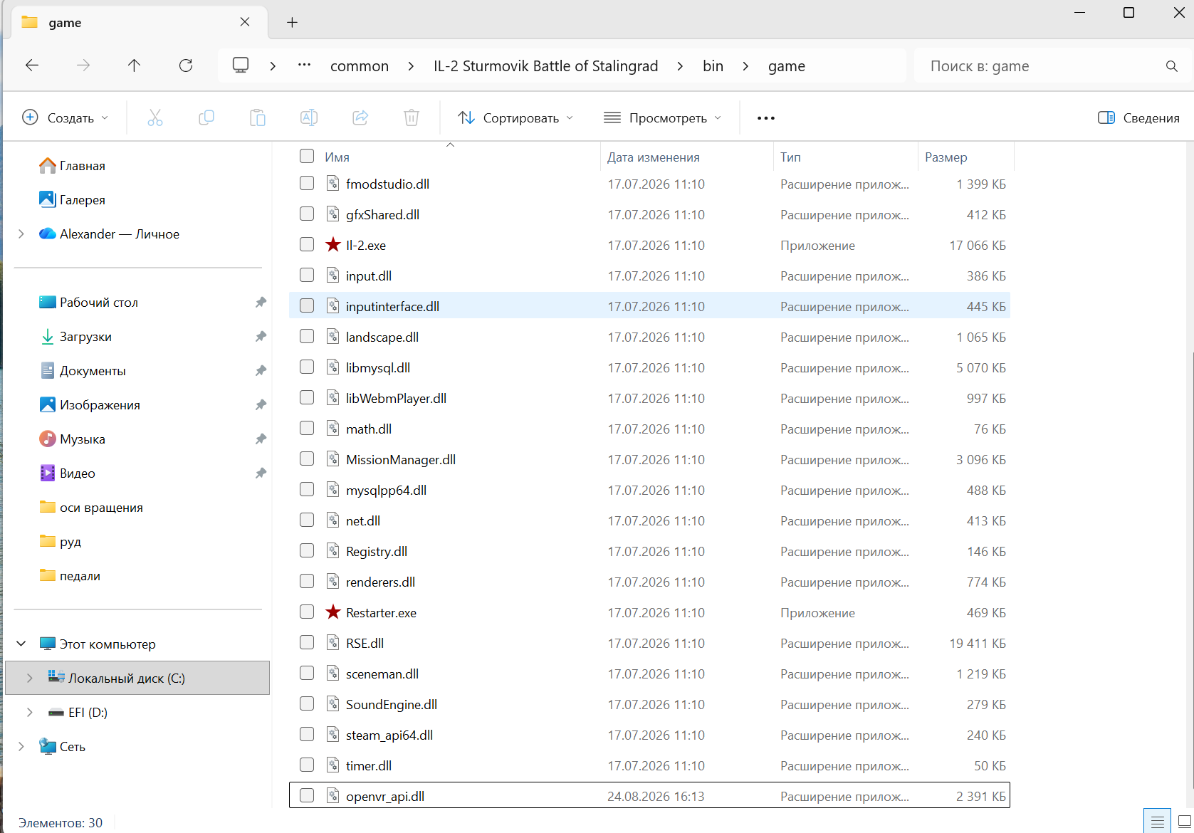1194x833 pixels.
Task: Select the steam_api64.dll file
Action: (649, 735)
